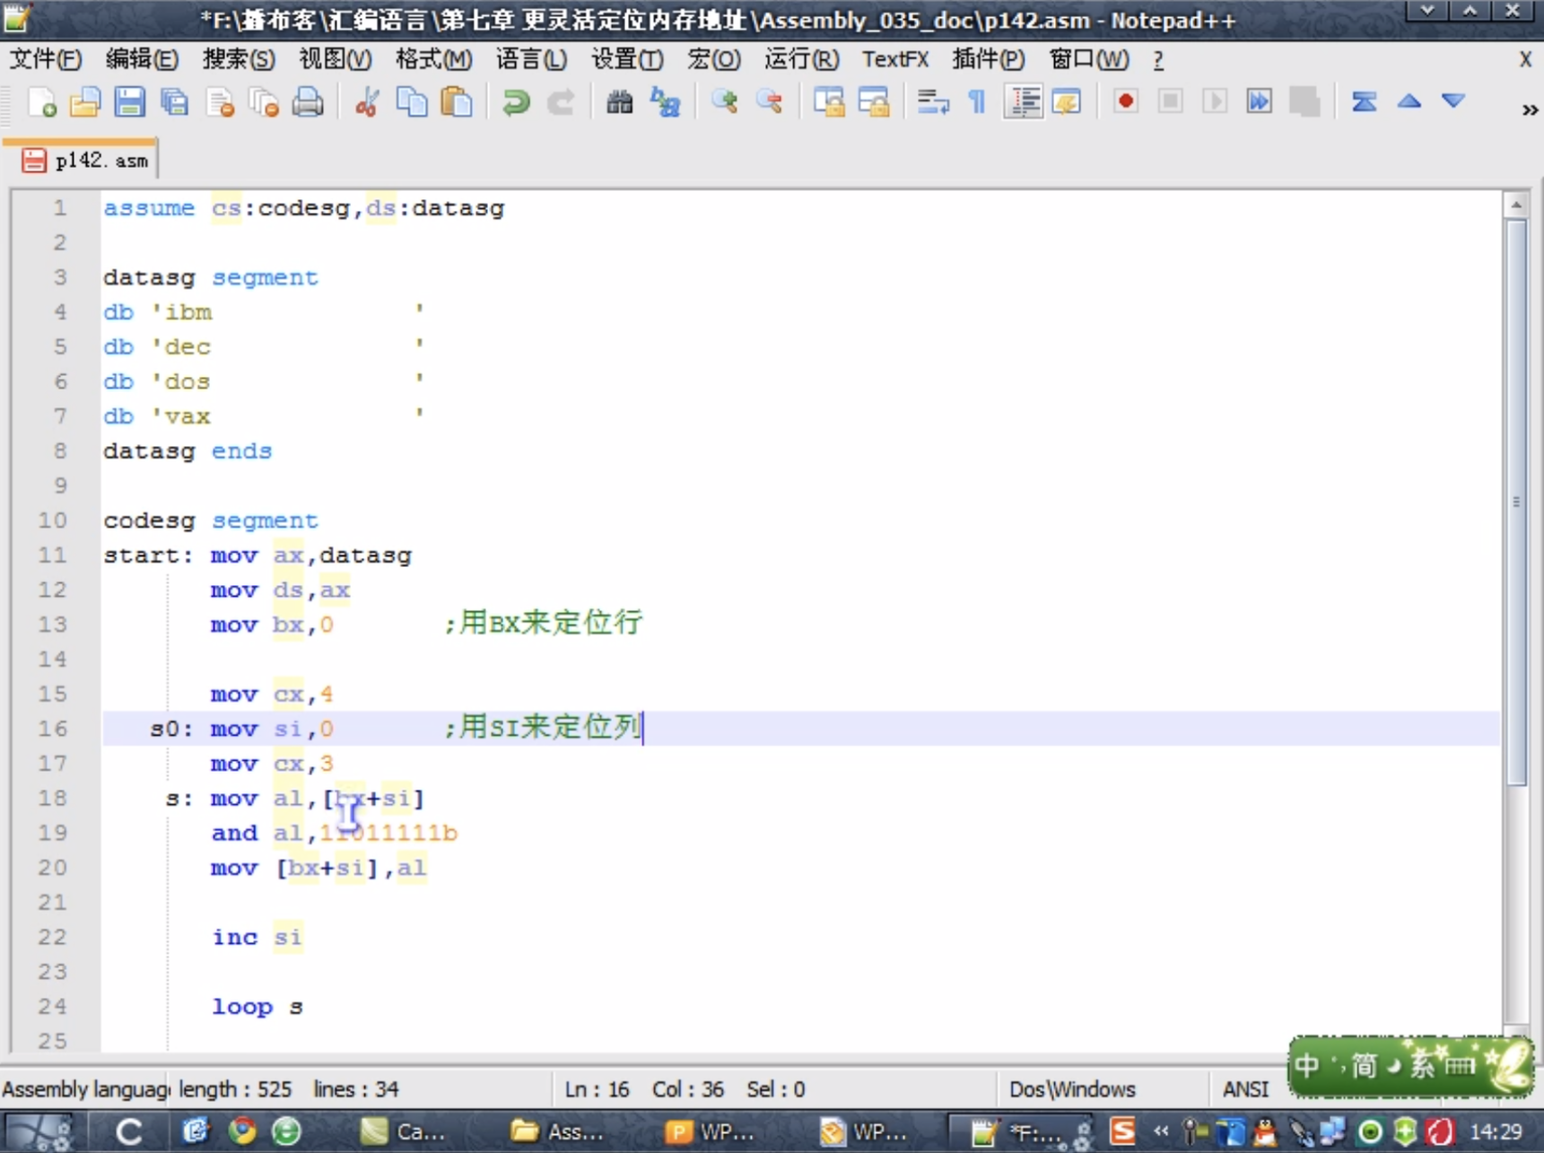Click the Print icon
The image size is (1544, 1153).
tap(308, 102)
